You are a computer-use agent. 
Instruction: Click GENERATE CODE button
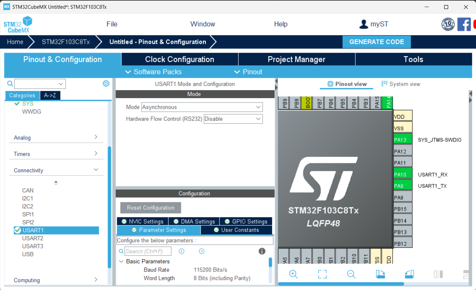[376, 42]
